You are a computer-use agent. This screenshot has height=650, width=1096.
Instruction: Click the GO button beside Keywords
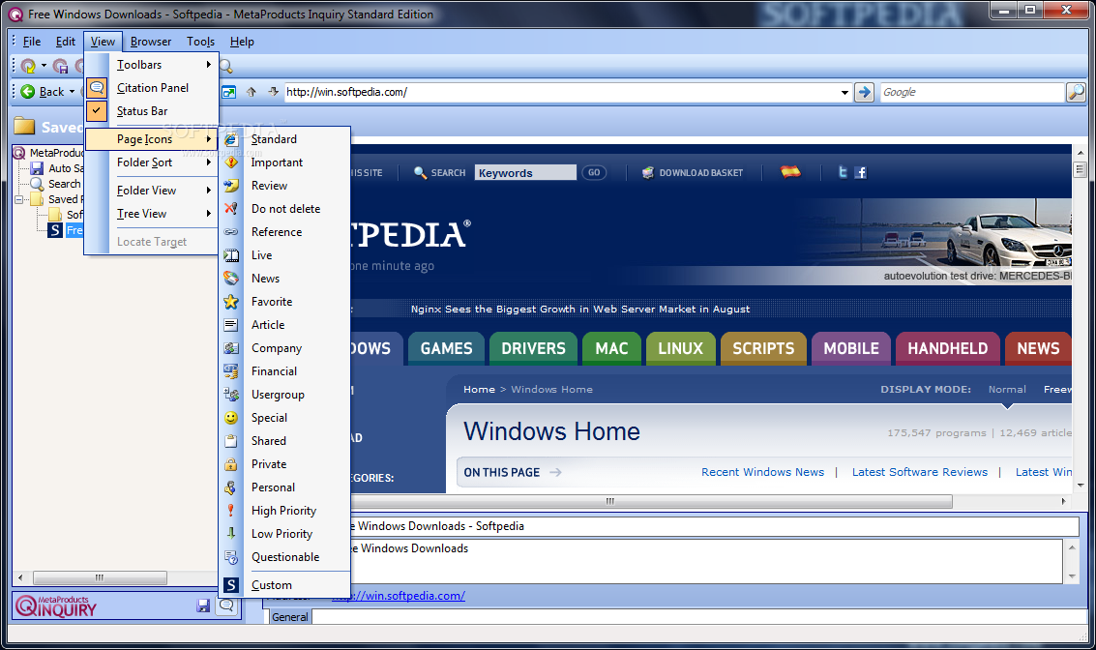pyautogui.click(x=593, y=172)
